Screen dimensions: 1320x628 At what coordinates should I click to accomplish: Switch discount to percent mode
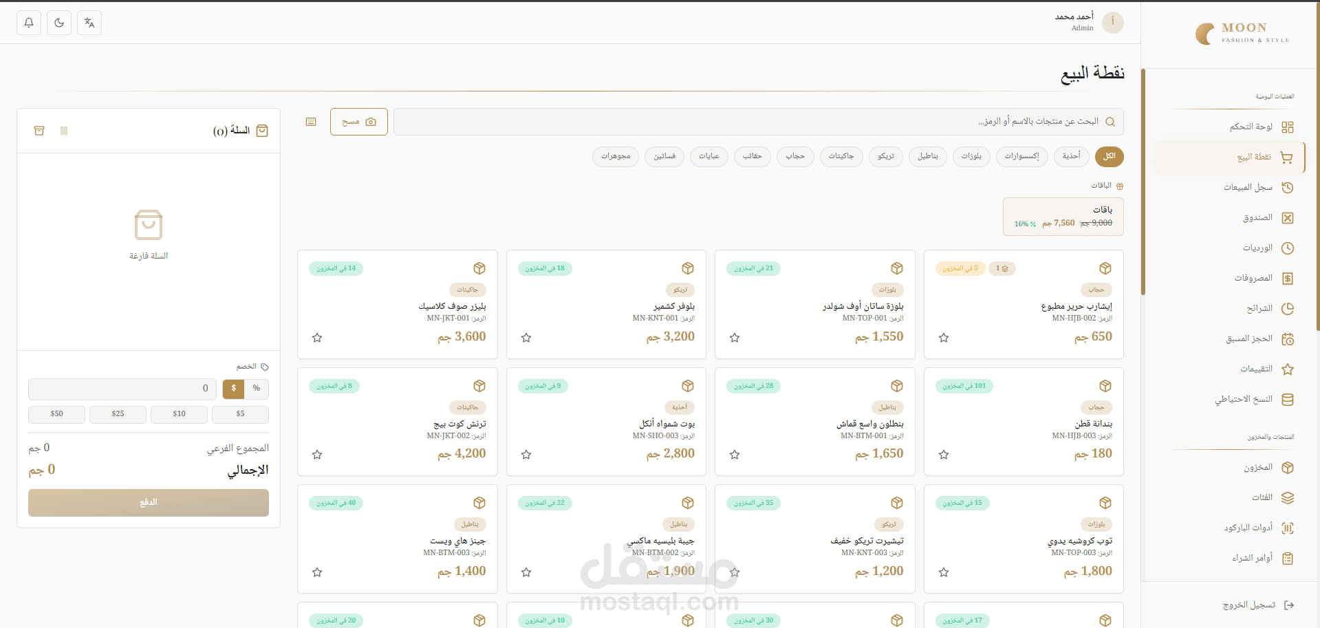(x=257, y=389)
